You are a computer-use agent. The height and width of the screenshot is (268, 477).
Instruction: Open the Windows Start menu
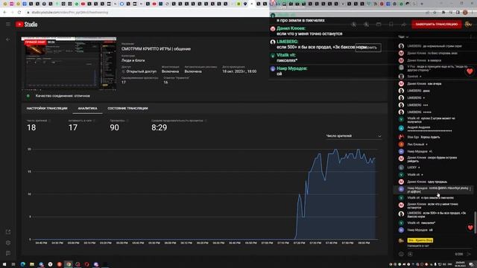point(4,264)
